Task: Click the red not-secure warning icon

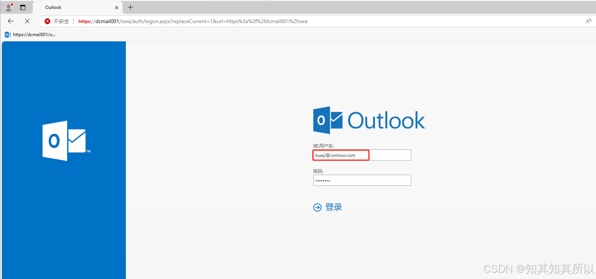Action: point(47,21)
